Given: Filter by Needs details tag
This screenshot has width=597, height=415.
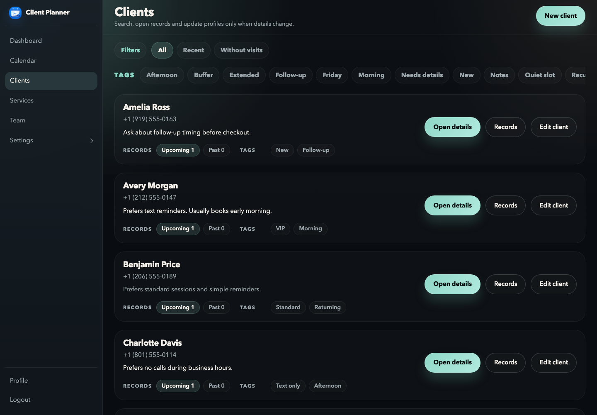Looking at the screenshot, I should (x=422, y=75).
